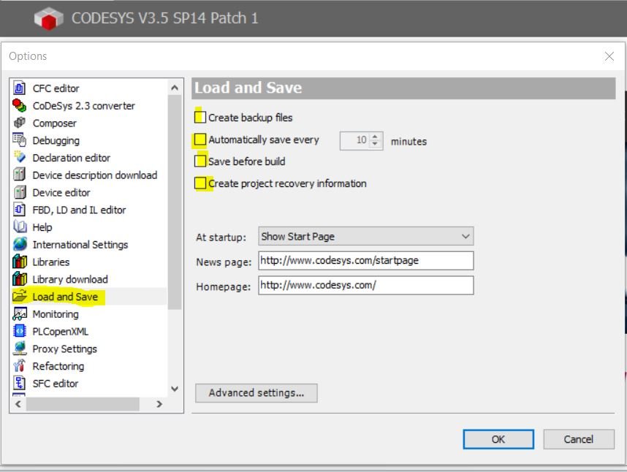627x472 pixels.
Task: Click the International Settings globe icon
Action: [20, 245]
